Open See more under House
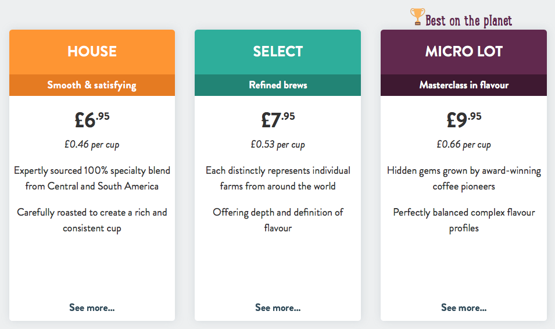This screenshot has height=329, width=555. [92, 307]
